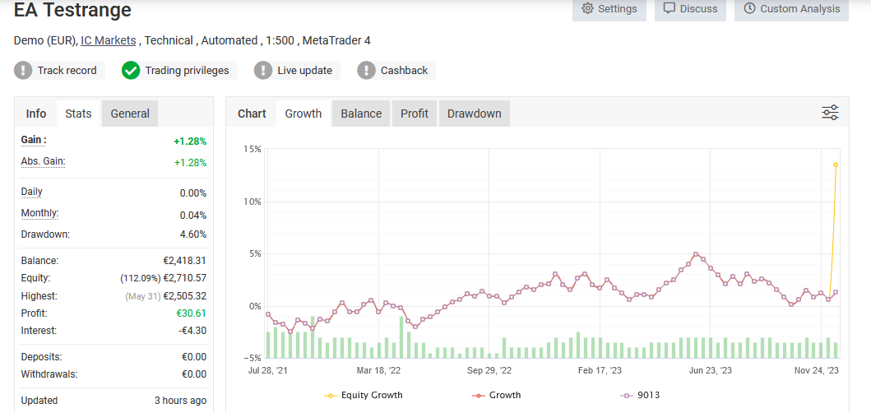Screen dimensions: 871x413
Task: Click the Cashback warning icon
Action: point(366,71)
